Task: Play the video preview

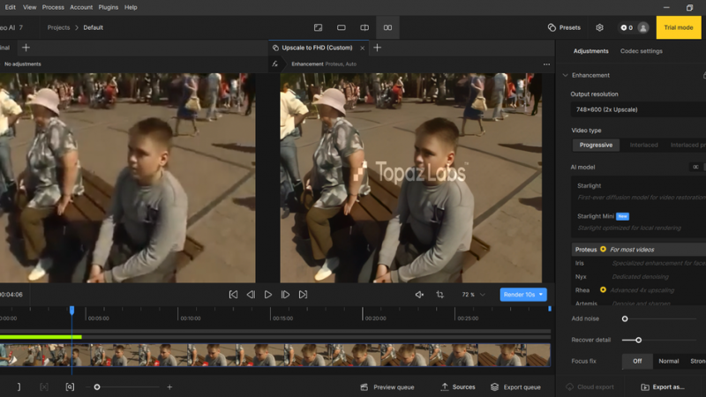Action: coord(268,295)
